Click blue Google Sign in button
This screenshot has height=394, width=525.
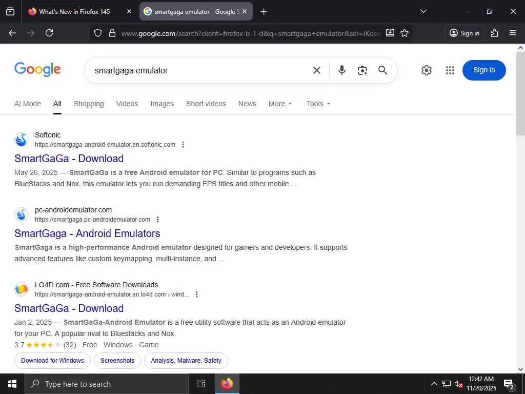(x=484, y=70)
